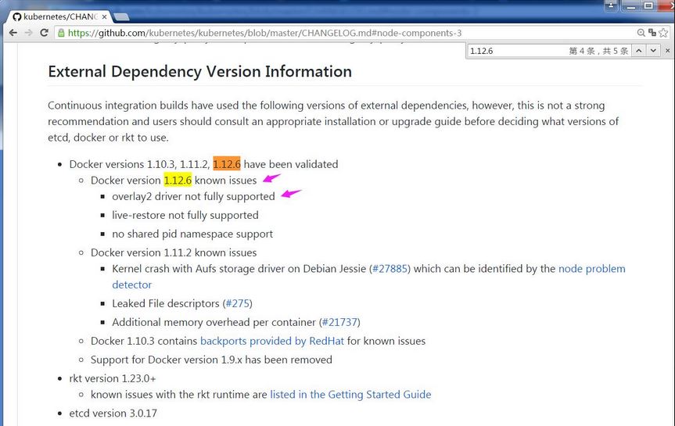Reload the current GitHub page
This screenshot has height=426, width=675.
pos(45,33)
